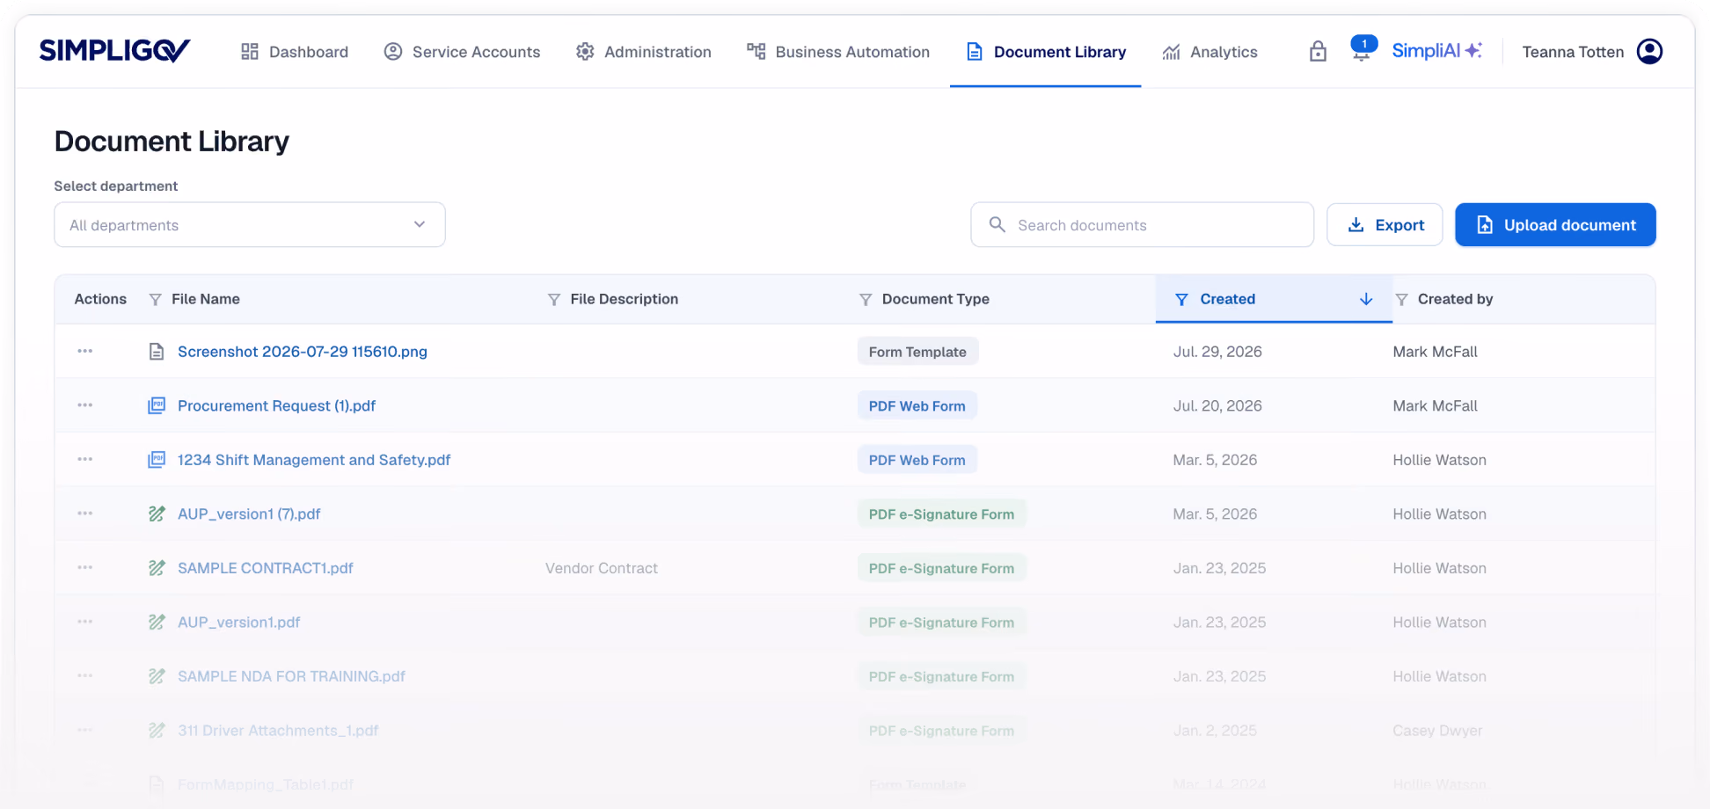Screen dimensions: 1710x809
Task: Launch the SimpliAI assistant
Action: [x=1436, y=51]
